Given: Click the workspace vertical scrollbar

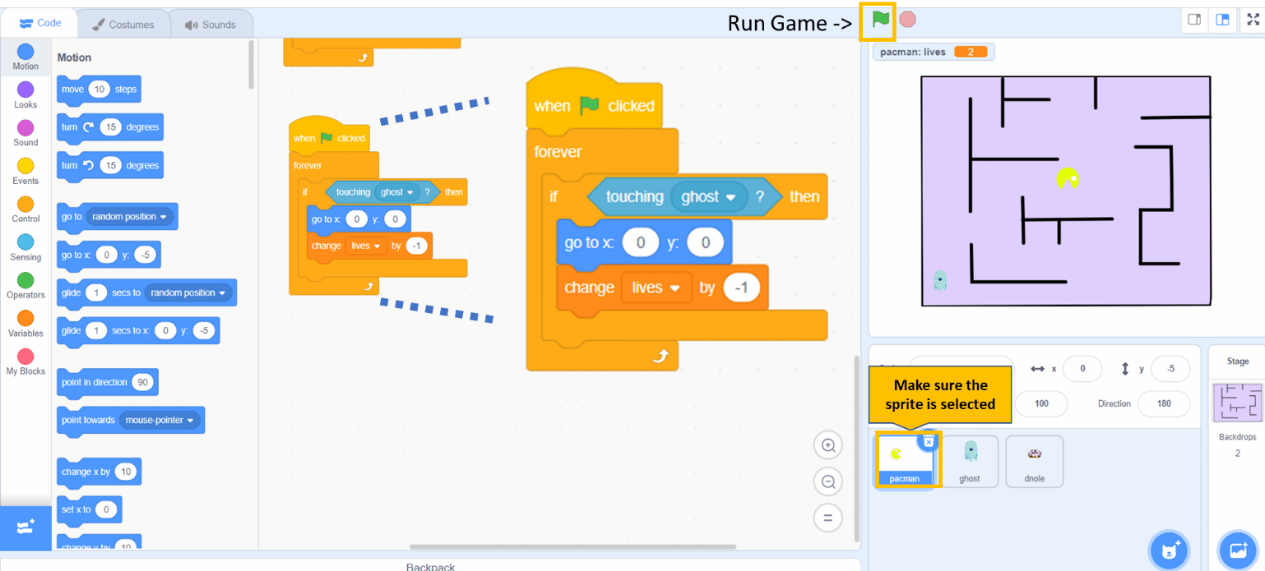Looking at the screenshot, I should [x=855, y=449].
